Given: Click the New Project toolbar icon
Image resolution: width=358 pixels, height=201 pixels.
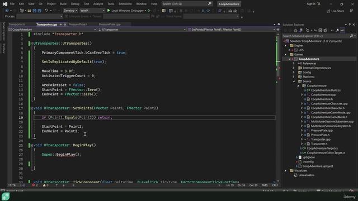Looking at the screenshot, I should click(22, 11).
